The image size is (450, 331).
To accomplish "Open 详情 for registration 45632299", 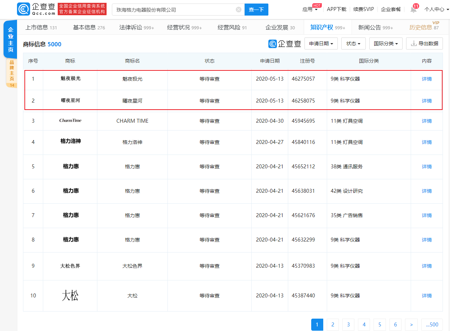I will 427,240.
